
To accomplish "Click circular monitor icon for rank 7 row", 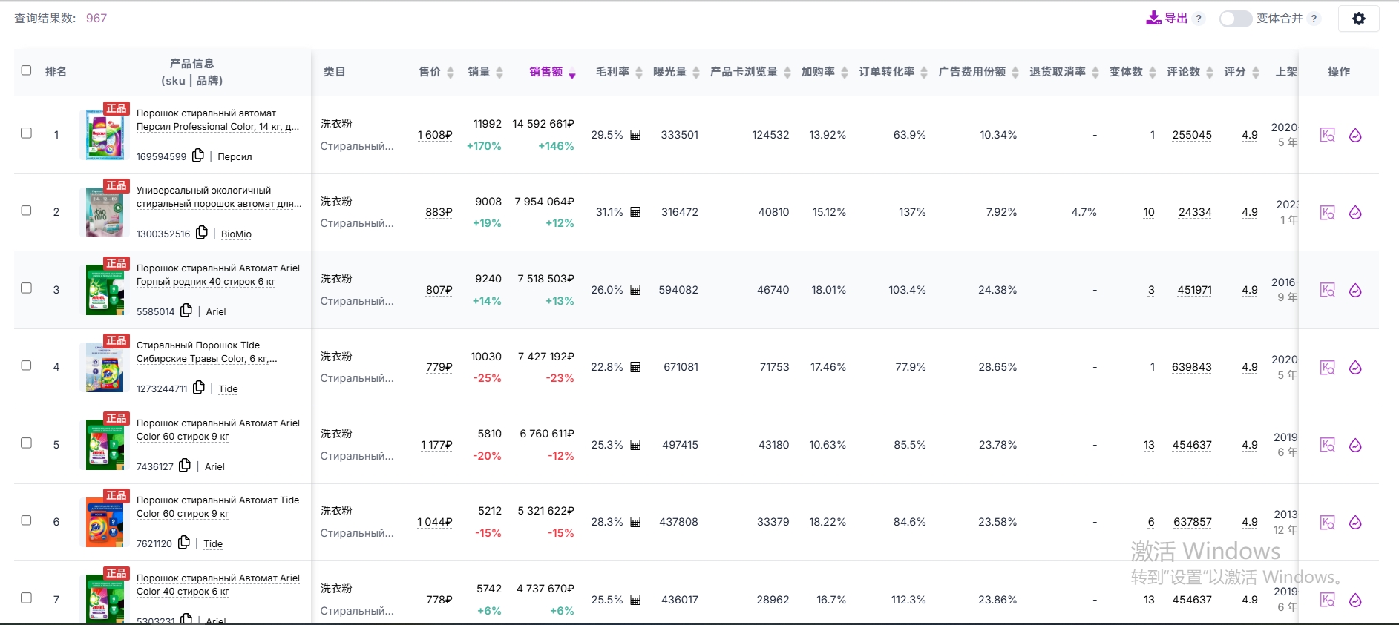I will [1355, 600].
